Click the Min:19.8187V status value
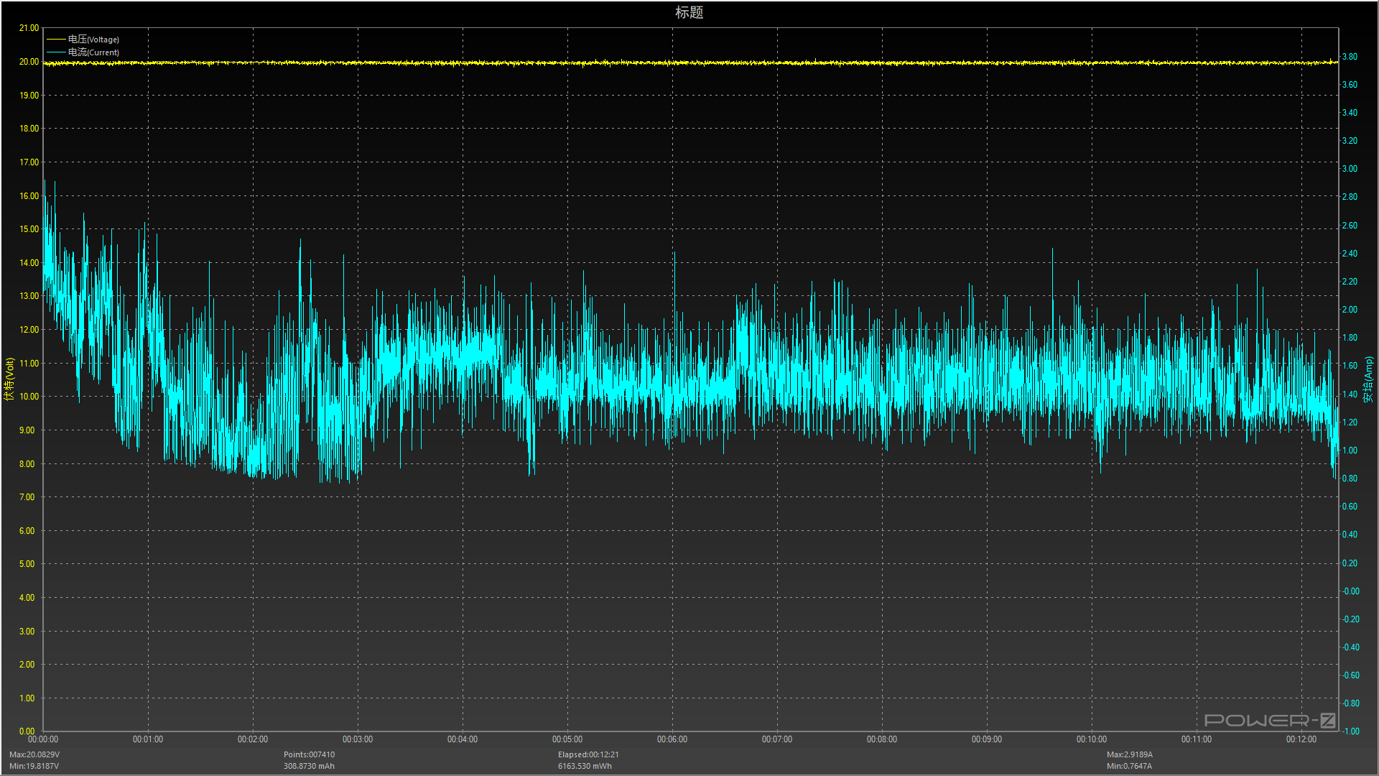This screenshot has height=776, width=1379. point(34,766)
